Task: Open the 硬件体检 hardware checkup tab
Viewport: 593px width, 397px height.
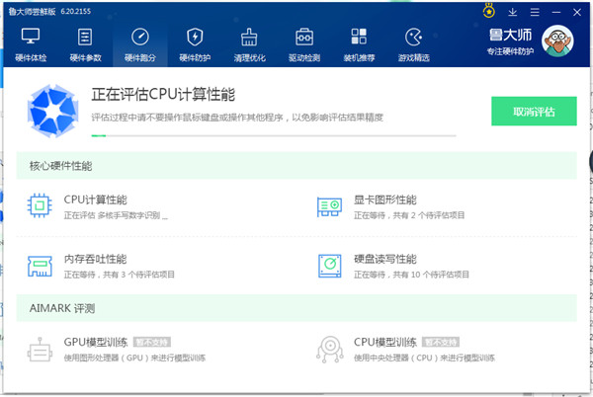Action: tap(31, 44)
